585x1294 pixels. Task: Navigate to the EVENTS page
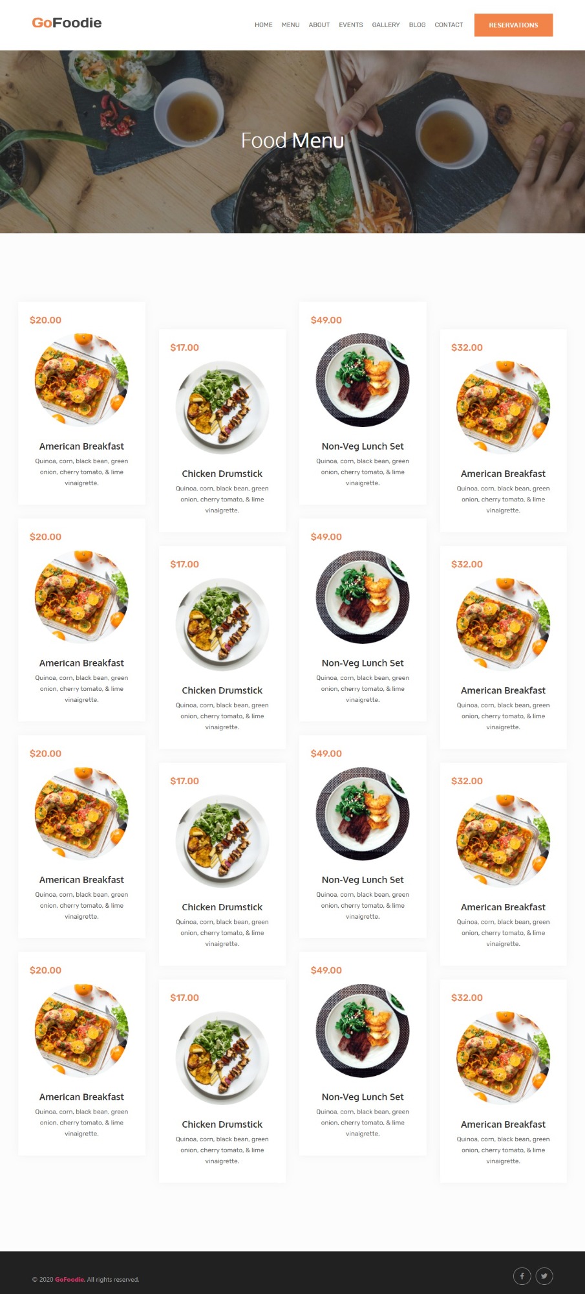pyautogui.click(x=351, y=25)
